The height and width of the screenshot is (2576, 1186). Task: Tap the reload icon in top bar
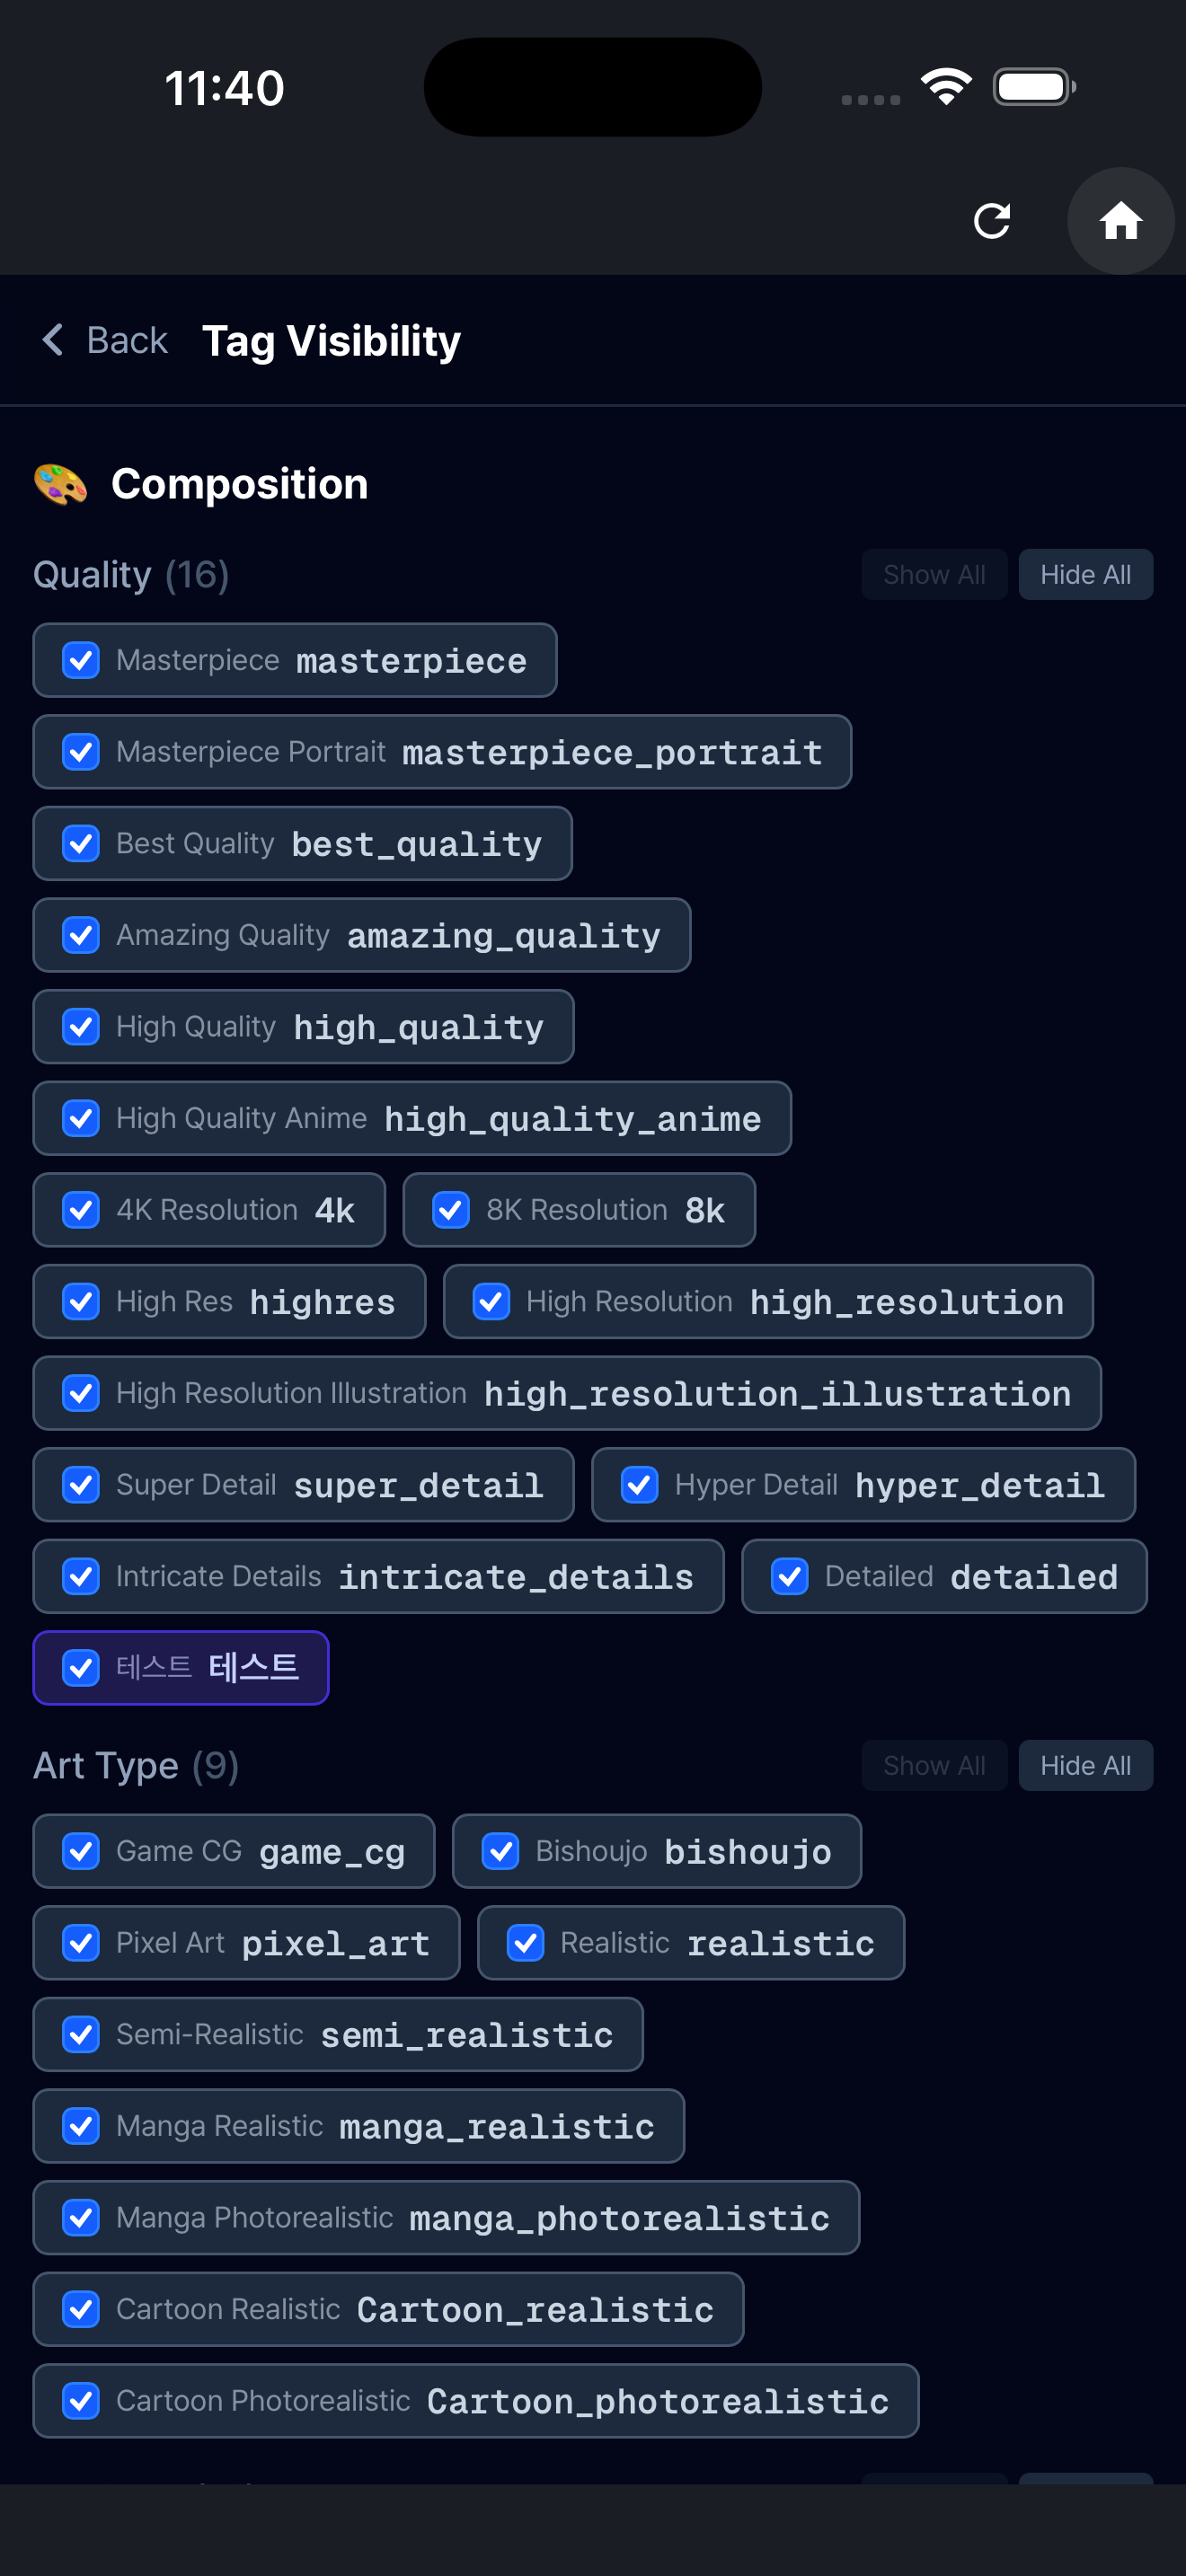991,221
